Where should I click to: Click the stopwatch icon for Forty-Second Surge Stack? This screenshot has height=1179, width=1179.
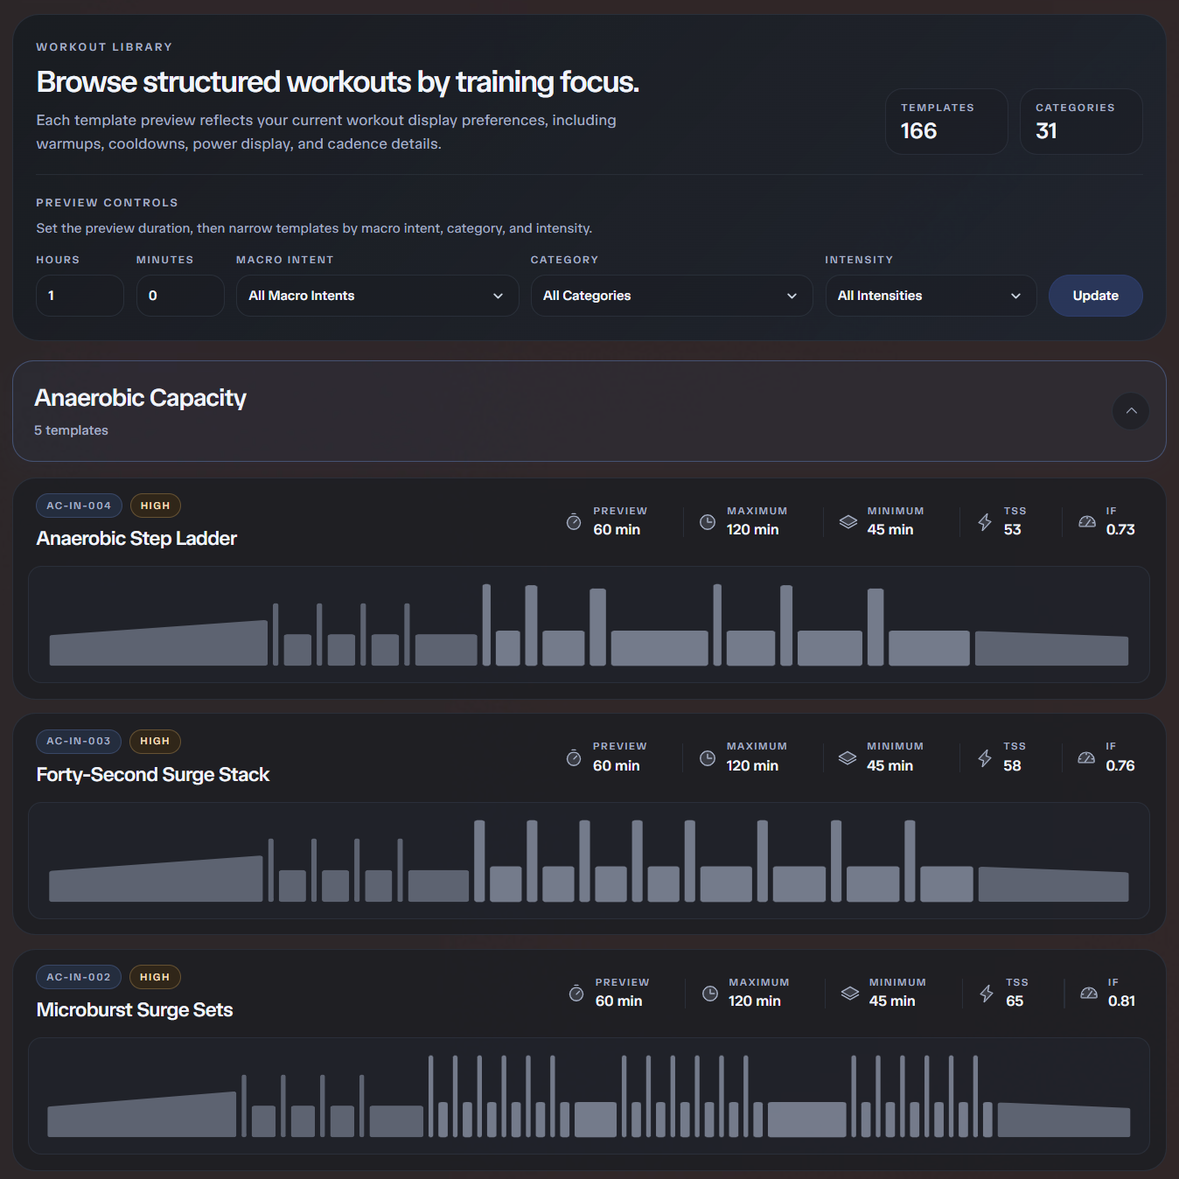(x=574, y=757)
